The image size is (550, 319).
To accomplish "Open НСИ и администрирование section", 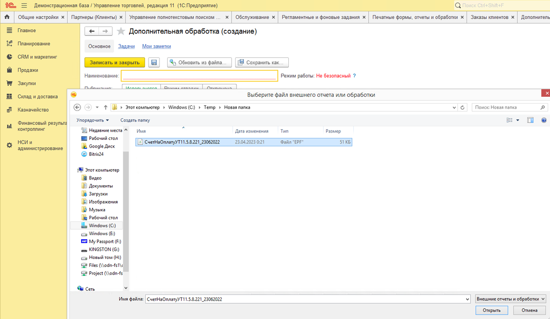I will tap(40, 145).
